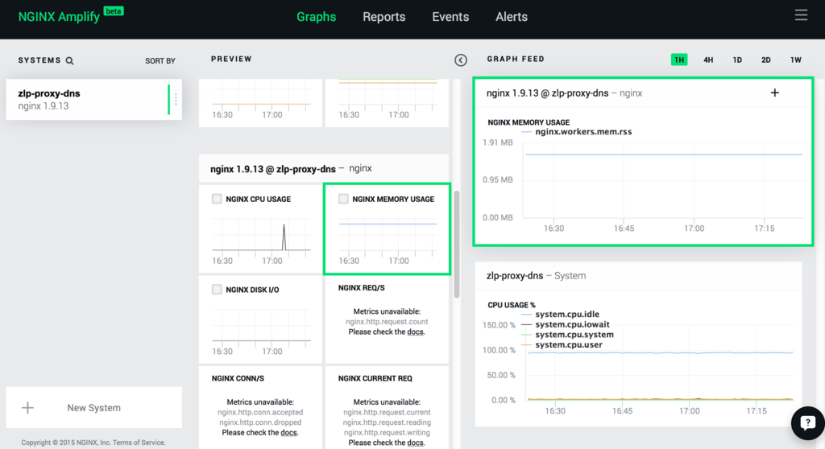The image size is (825, 449).
Task: Open the Alerts tab
Action: [x=512, y=17]
